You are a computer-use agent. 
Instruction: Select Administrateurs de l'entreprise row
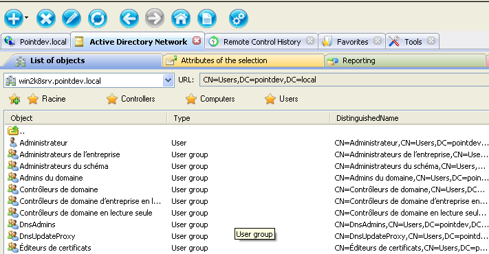(247, 154)
